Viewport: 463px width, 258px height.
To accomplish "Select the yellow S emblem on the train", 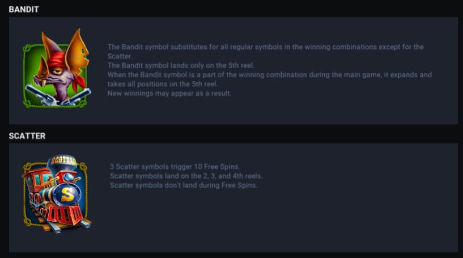I will (x=67, y=194).
